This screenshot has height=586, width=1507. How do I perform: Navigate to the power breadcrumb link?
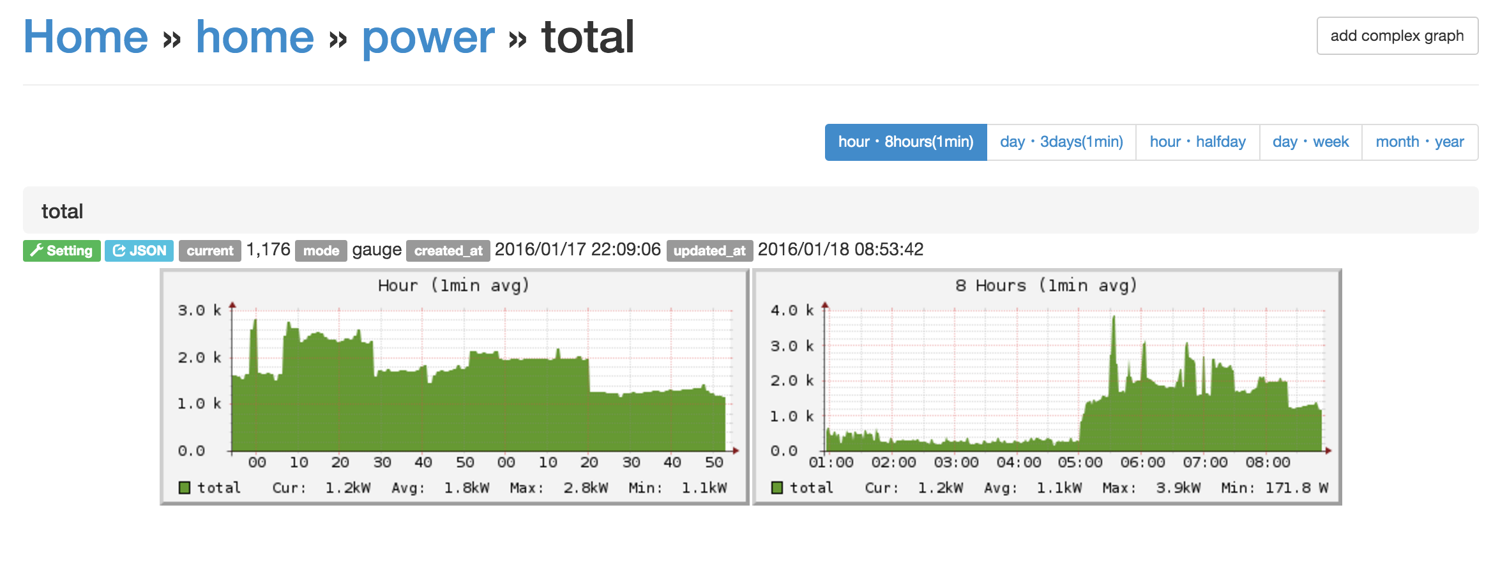(x=428, y=37)
